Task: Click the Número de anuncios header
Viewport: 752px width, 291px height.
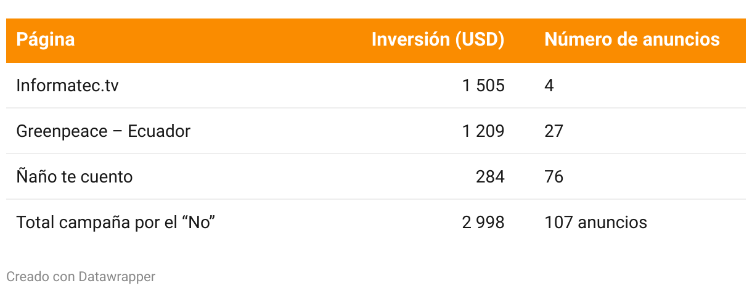Action: tap(632, 39)
